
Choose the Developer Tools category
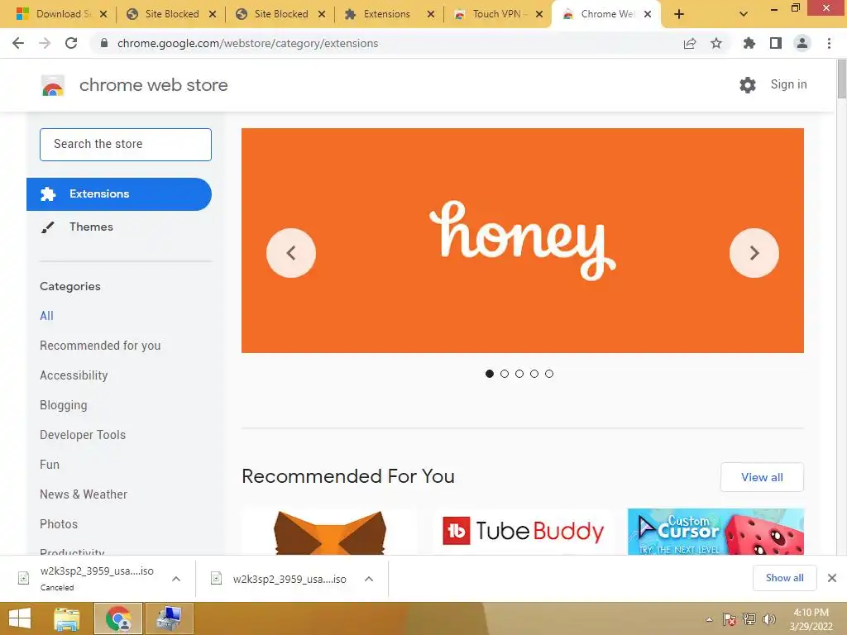83,435
